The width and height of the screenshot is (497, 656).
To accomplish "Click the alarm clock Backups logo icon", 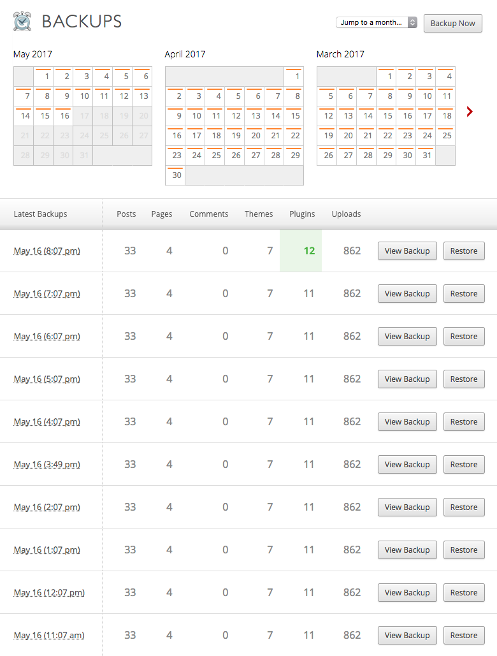I will pyautogui.click(x=22, y=21).
